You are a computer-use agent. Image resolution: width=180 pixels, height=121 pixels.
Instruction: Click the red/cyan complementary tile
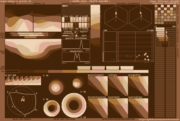118,86
